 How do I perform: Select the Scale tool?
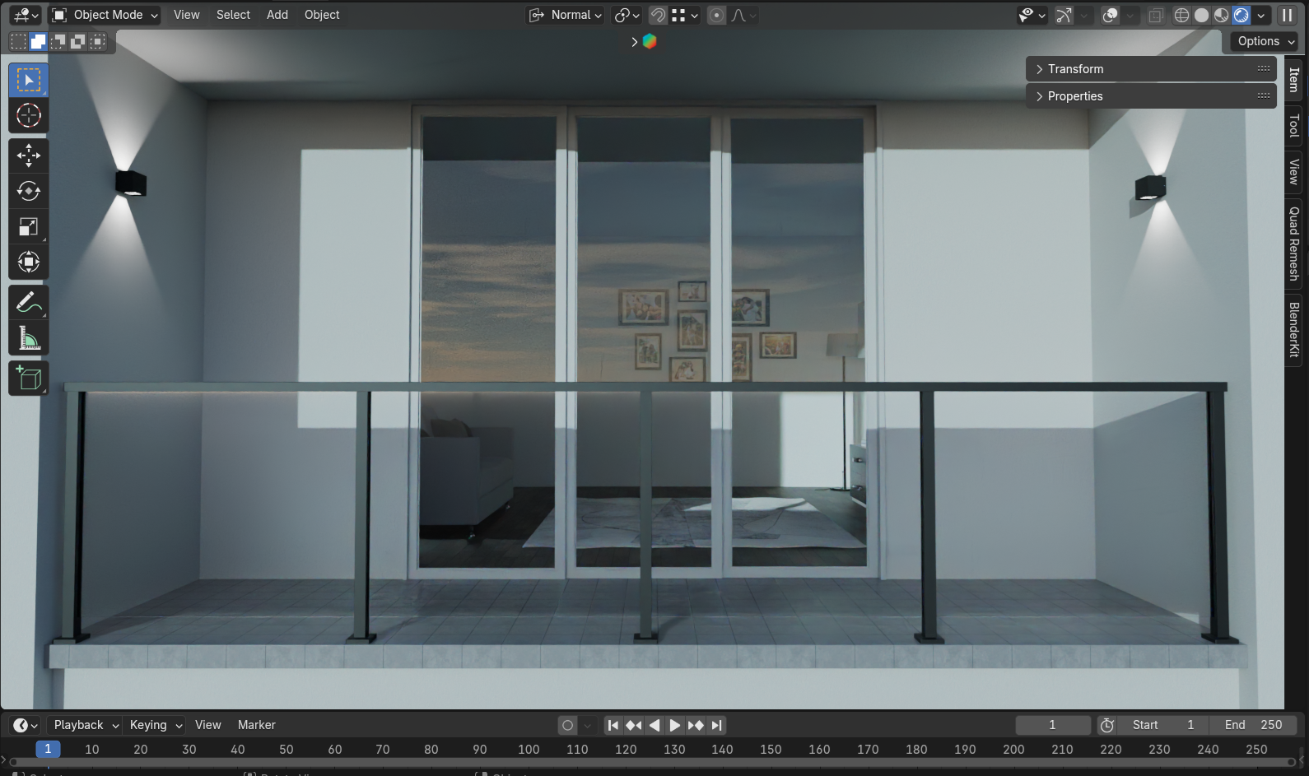29,227
